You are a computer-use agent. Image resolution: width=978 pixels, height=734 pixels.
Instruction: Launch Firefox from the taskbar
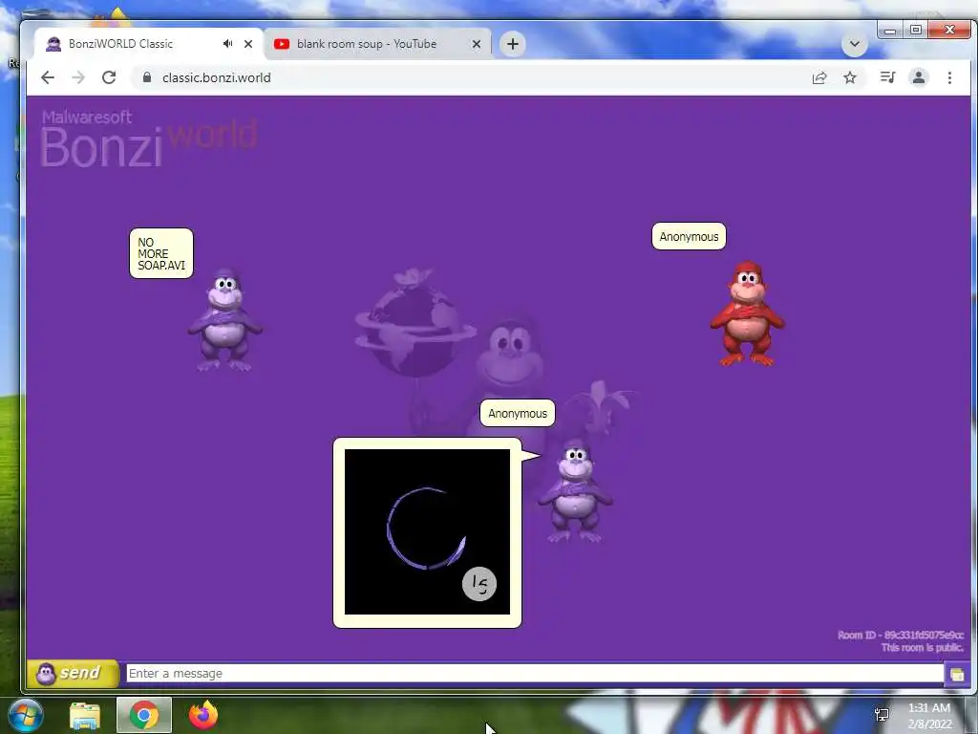[203, 715]
